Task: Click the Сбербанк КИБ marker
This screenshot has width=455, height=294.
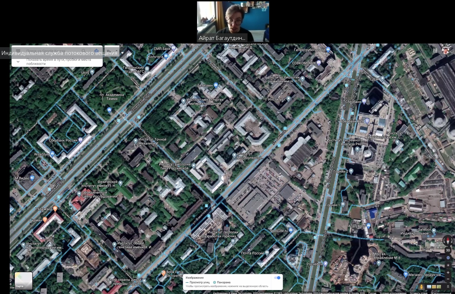Action: (367, 121)
